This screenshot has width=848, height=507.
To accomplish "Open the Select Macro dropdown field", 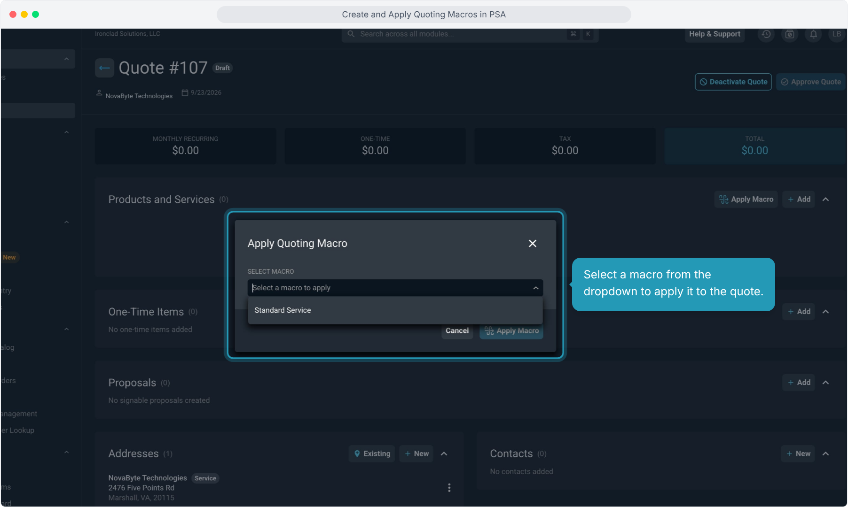I will [395, 288].
